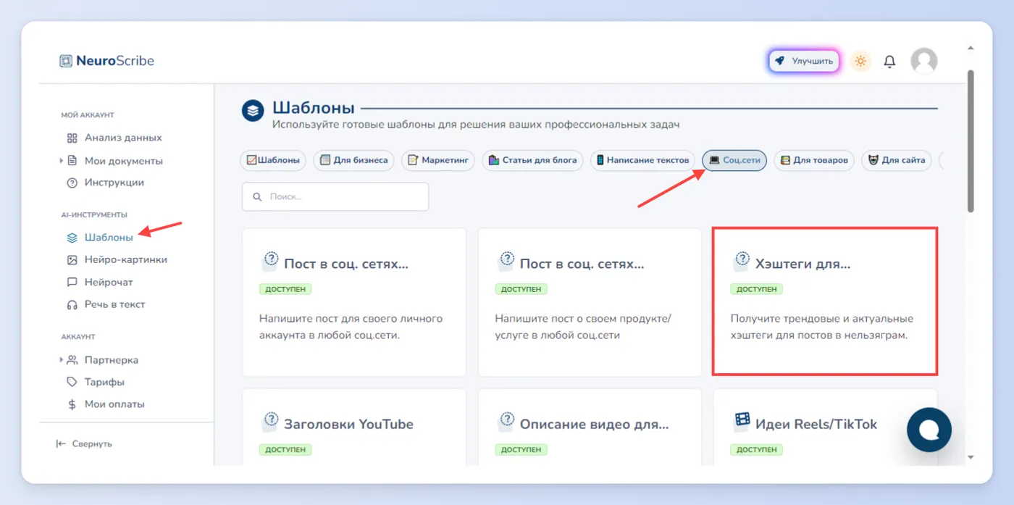Toggle the light theme sun icon

(860, 62)
